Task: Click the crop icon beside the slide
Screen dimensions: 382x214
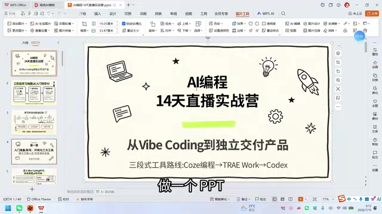Action: tap(338, 62)
